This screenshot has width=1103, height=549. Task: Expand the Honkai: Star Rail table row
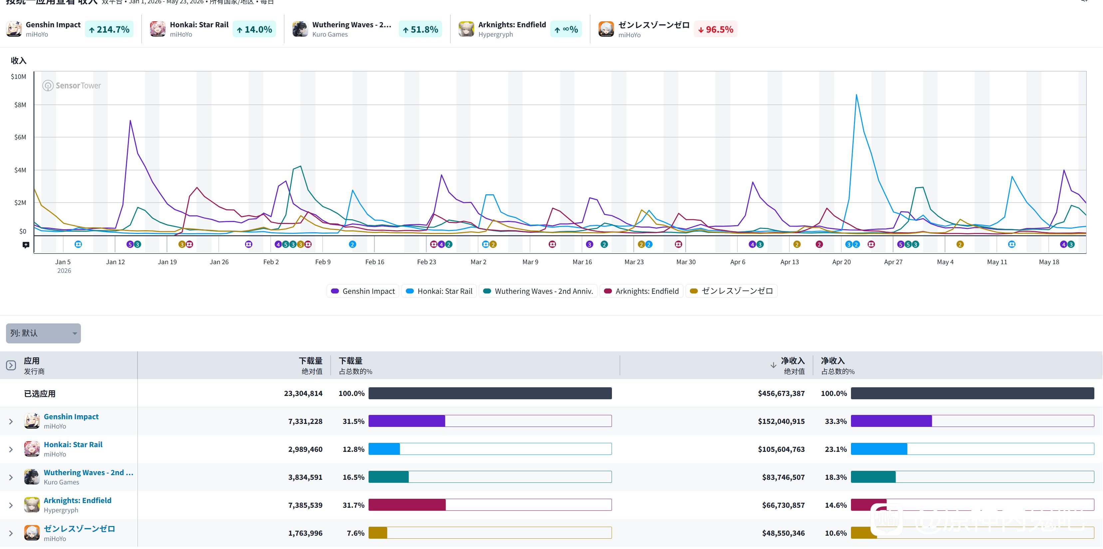pos(11,450)
